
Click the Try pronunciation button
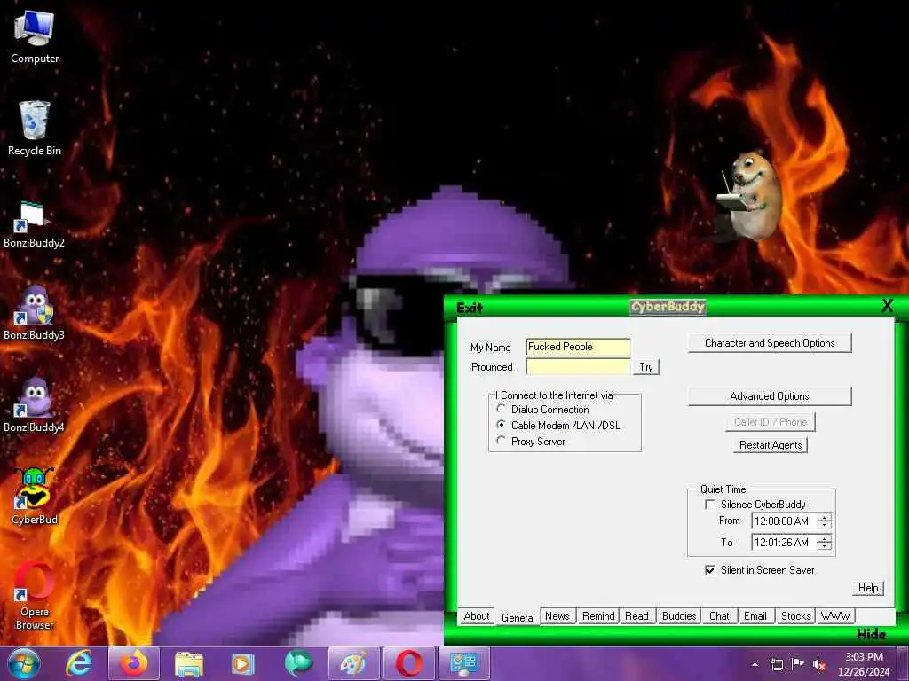click(x=646, y=367)
